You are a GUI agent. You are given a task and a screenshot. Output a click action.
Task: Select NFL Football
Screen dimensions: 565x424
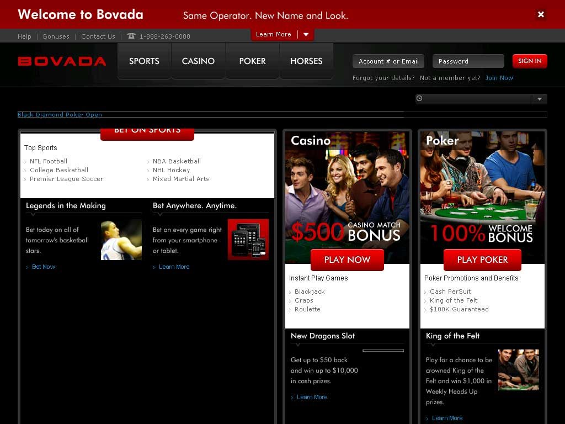point(49,161)
